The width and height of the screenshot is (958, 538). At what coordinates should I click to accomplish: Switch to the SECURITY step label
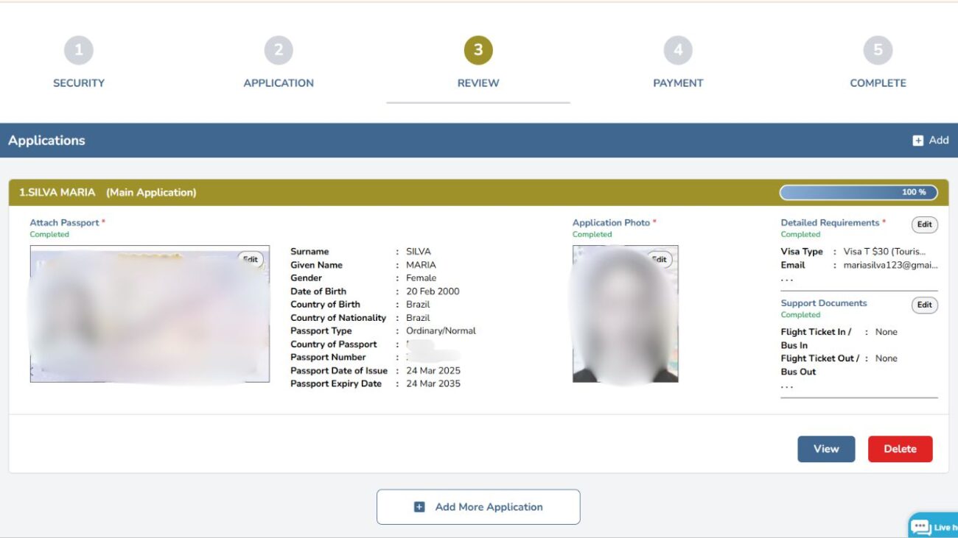click(x=78, y=82)
